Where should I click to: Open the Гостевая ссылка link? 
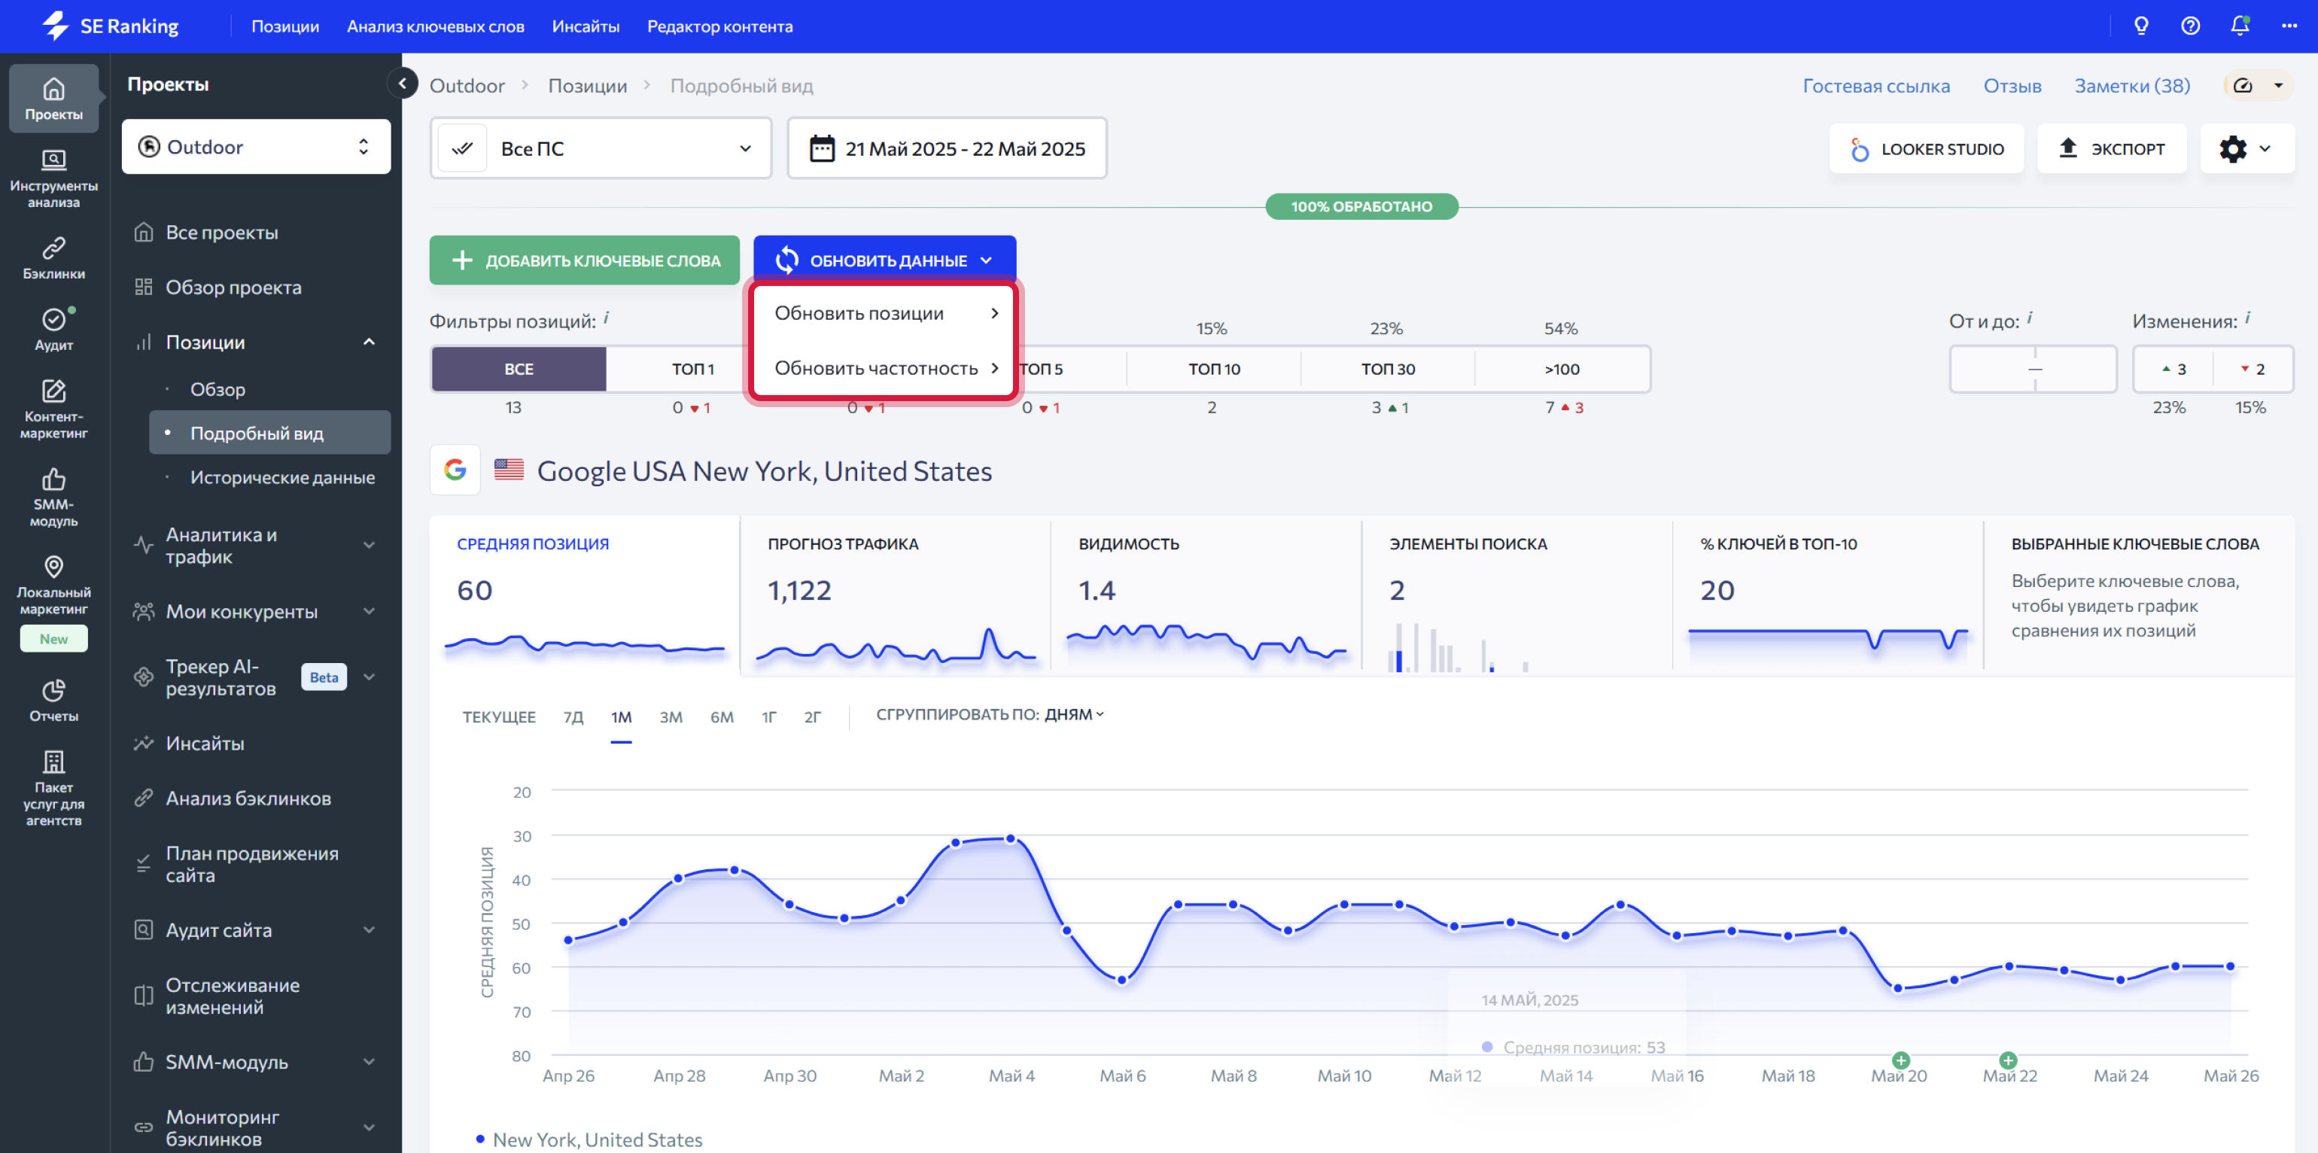1876,86
